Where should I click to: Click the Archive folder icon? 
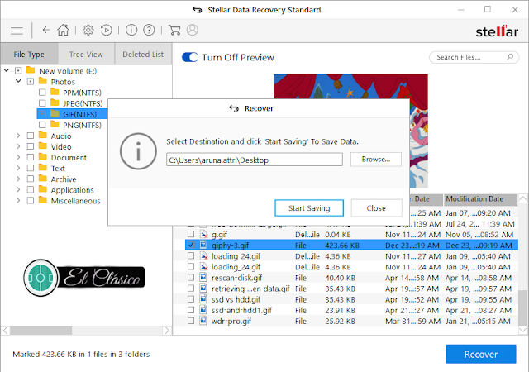click(x=42, y=179)
